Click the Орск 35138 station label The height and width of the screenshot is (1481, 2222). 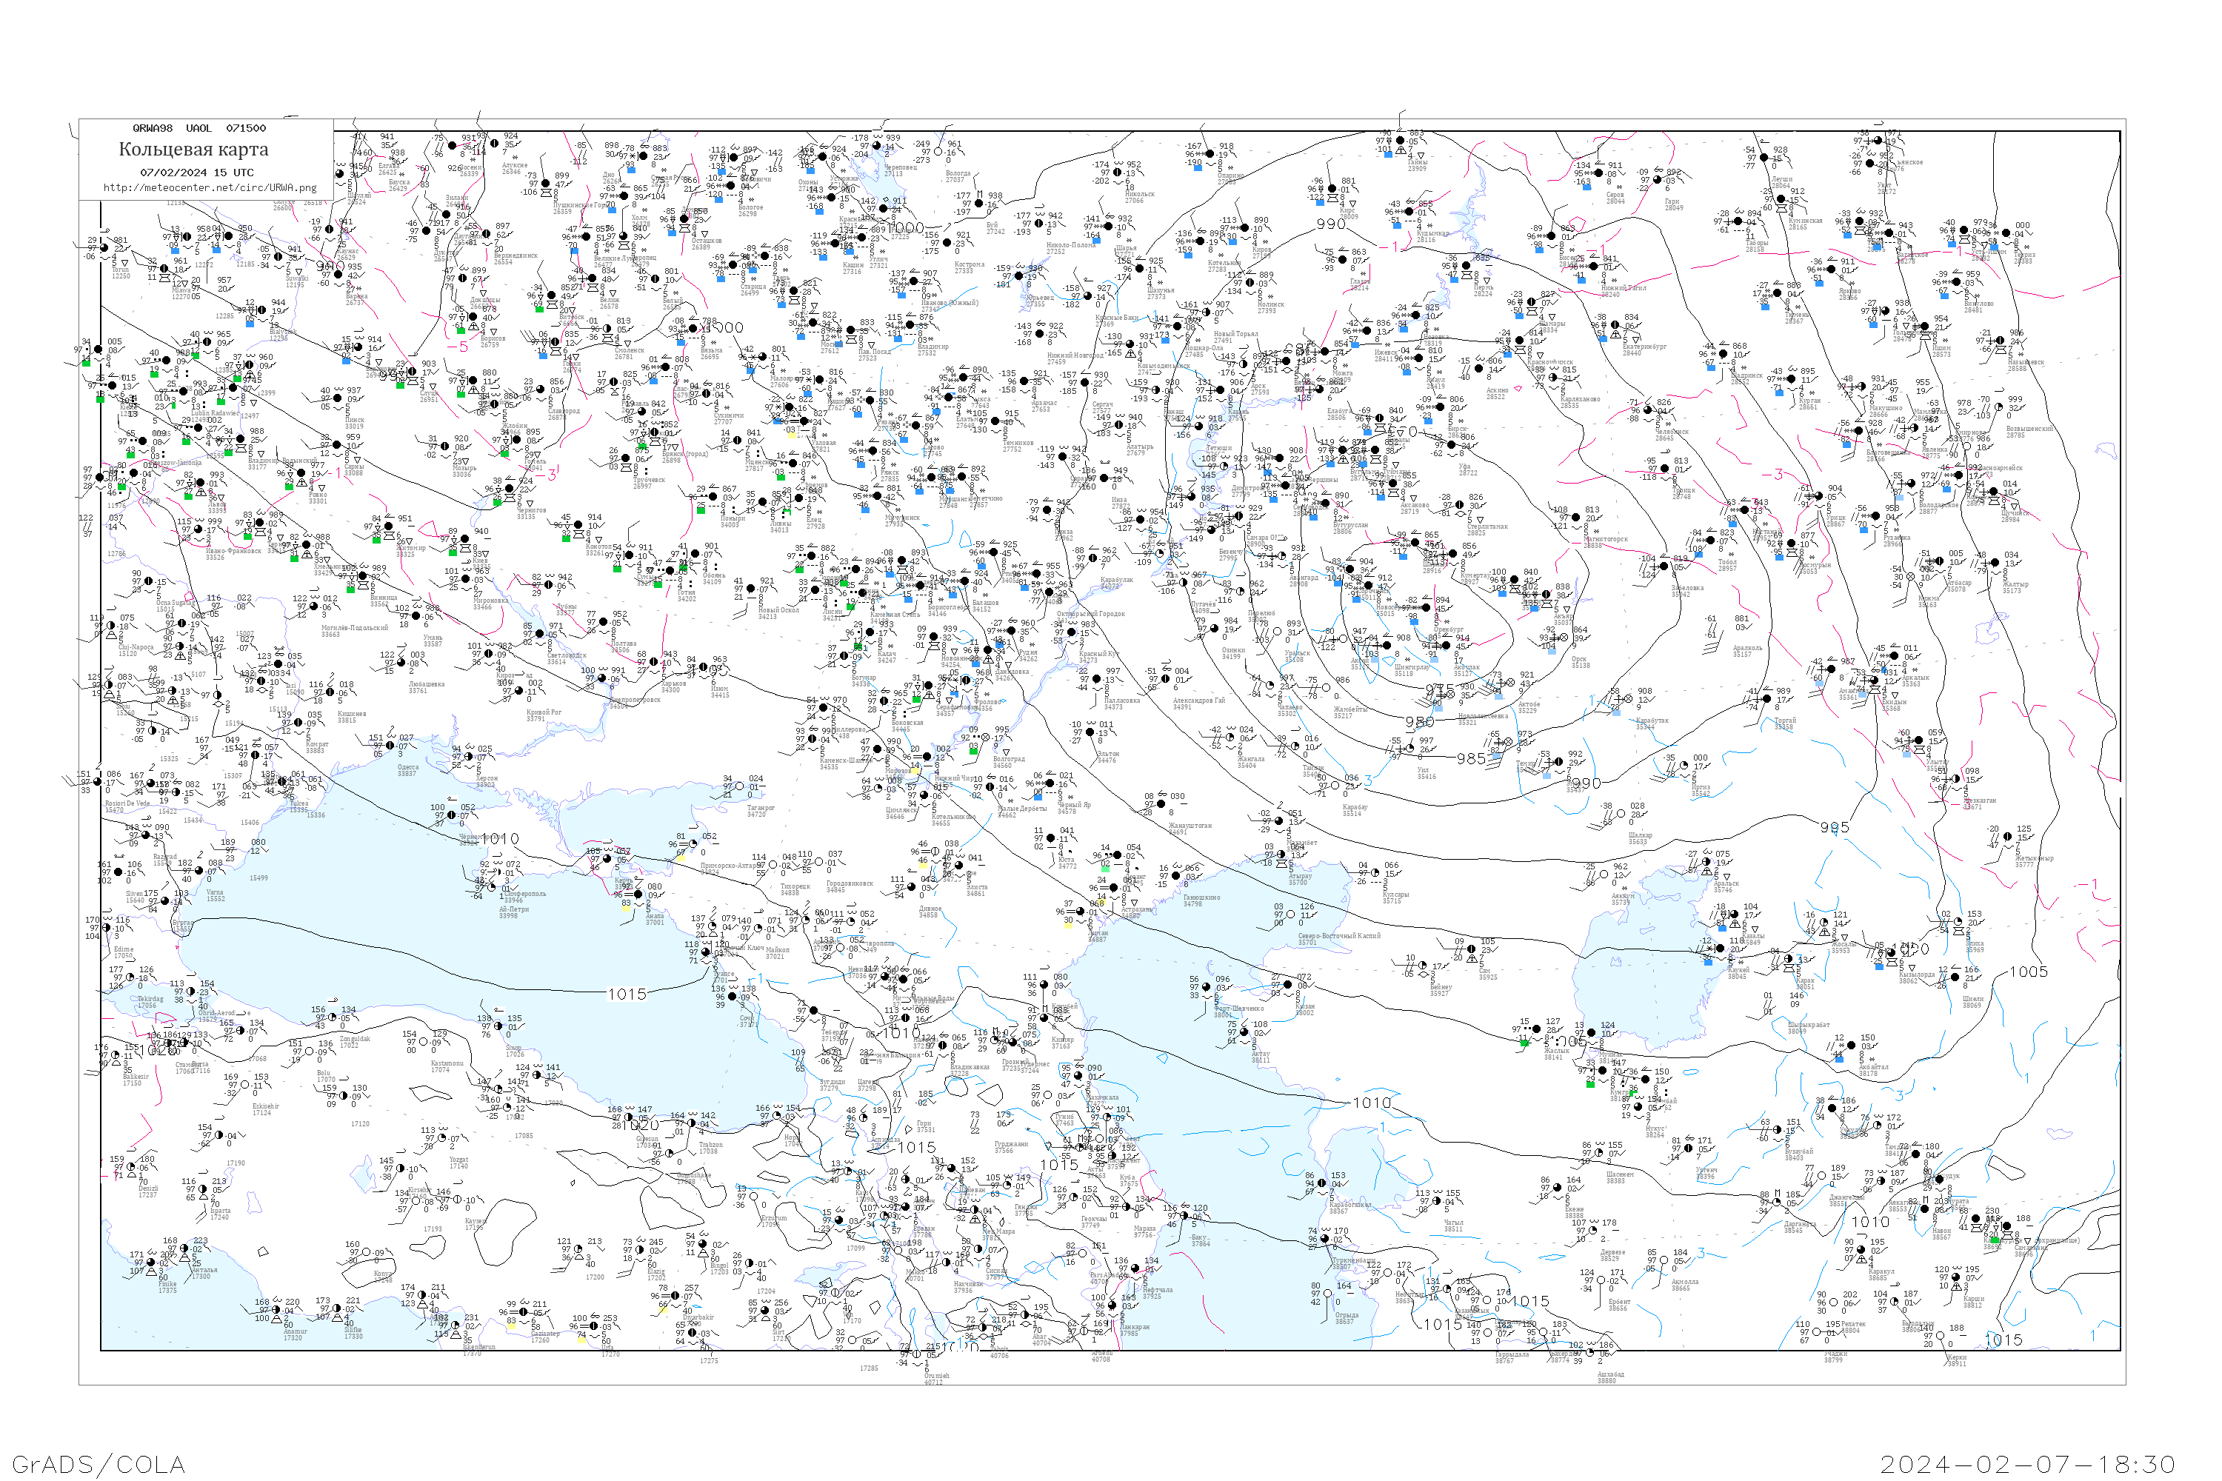click(1578, 662)
